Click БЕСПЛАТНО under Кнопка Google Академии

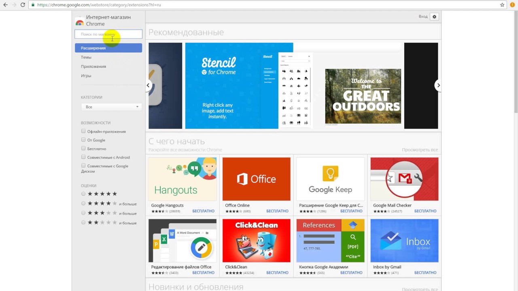point(352,272)
